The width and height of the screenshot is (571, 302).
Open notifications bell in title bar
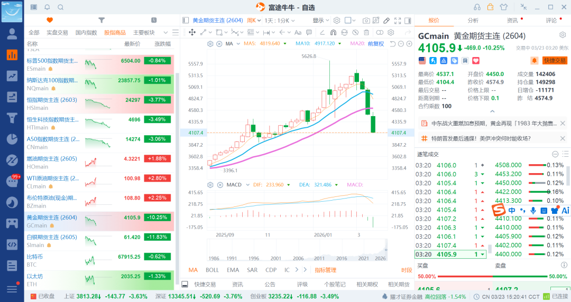(47, 7)
